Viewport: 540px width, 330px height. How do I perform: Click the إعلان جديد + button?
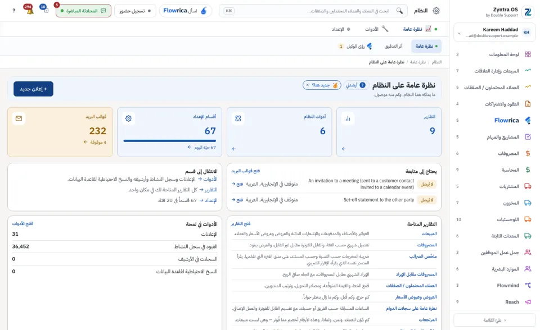(33, 89)
